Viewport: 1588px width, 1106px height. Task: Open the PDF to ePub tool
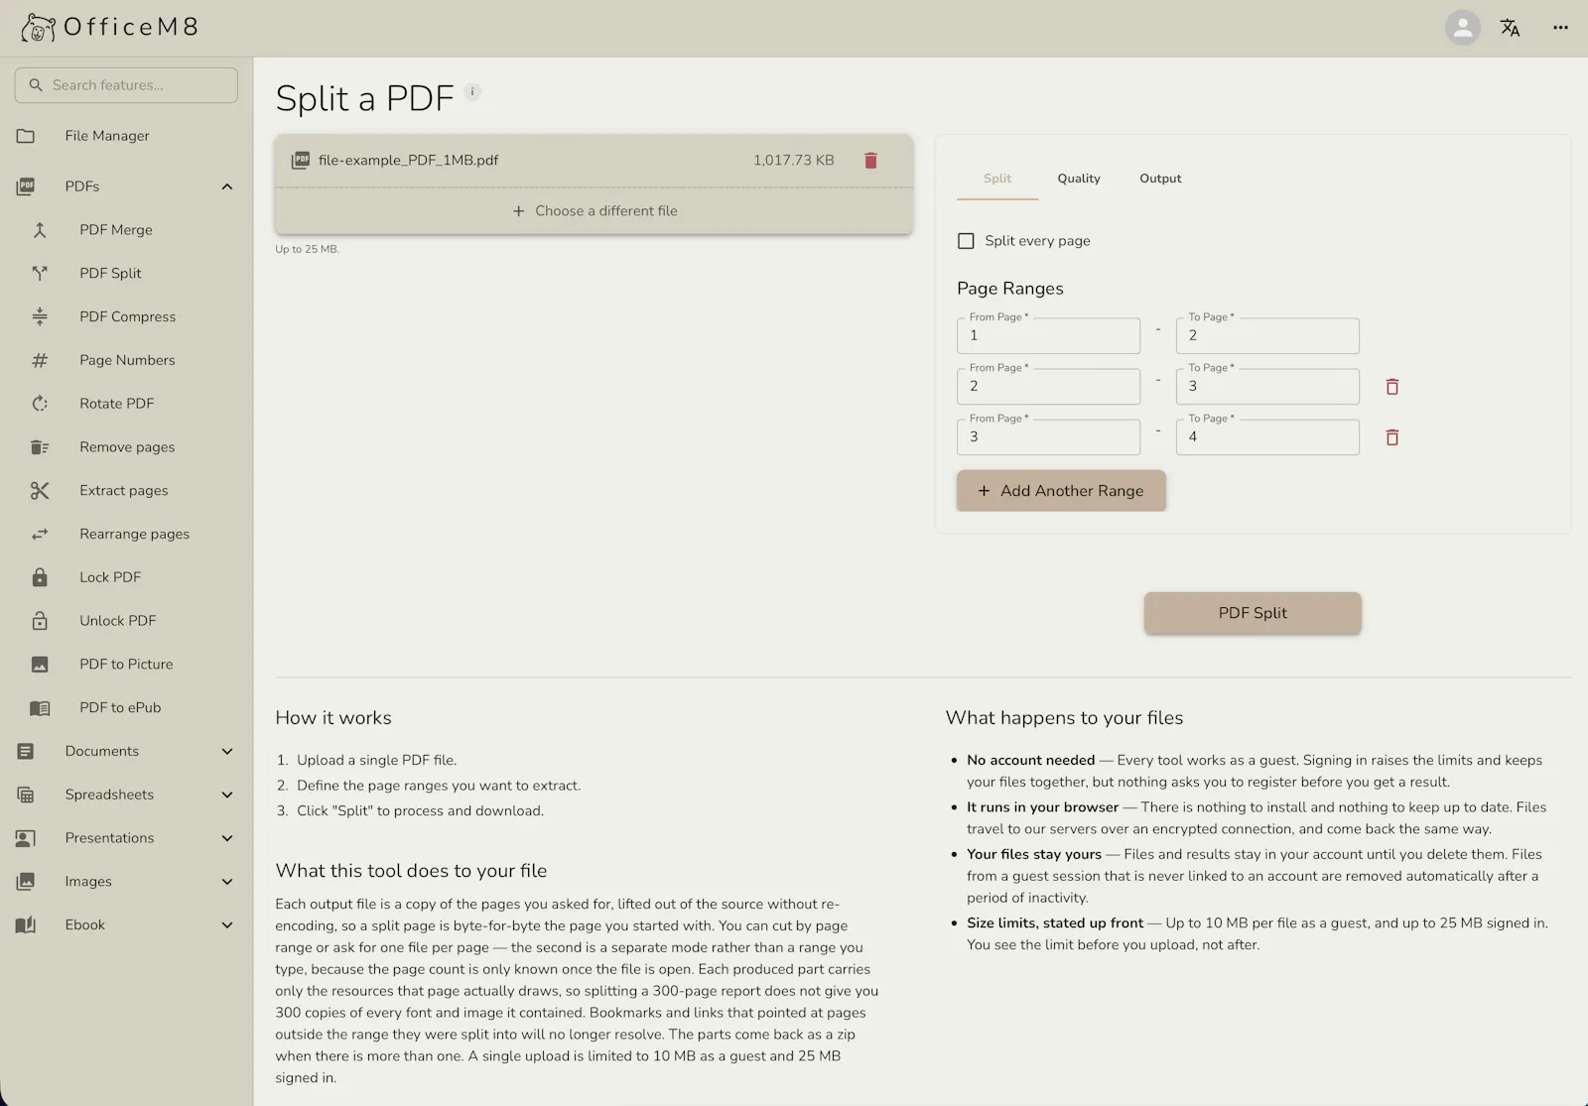coord(126,707)
